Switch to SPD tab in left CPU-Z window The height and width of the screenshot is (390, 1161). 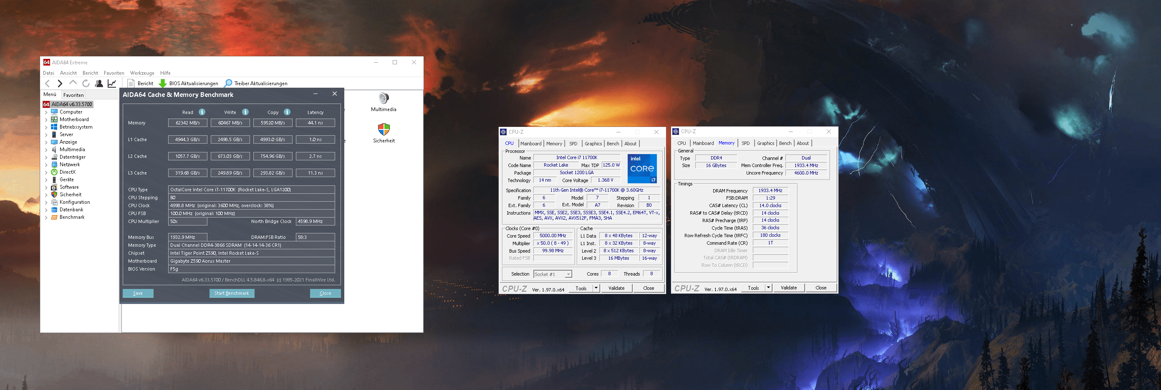(573, 144)
